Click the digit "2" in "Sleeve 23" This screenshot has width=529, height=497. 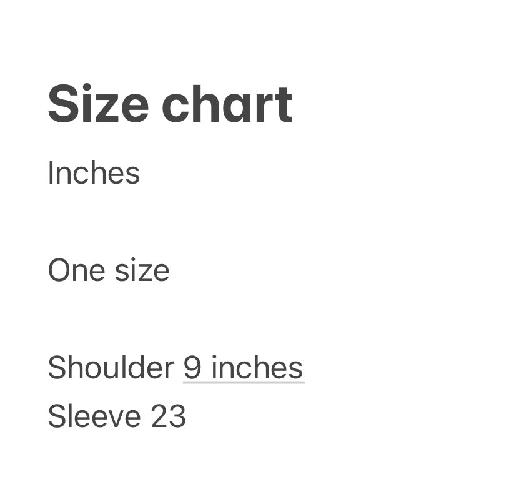pyautogui.click(x=159, y=416)
